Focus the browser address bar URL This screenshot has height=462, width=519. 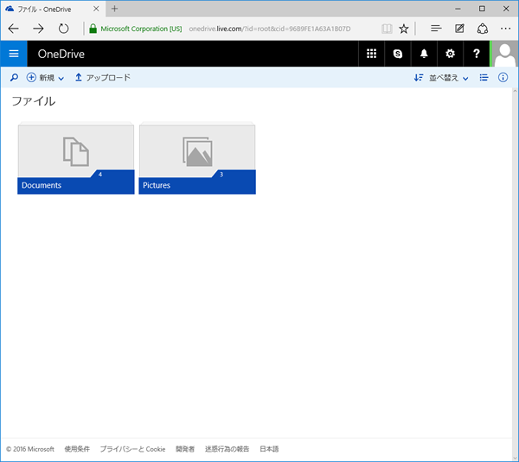pos(269,29)
